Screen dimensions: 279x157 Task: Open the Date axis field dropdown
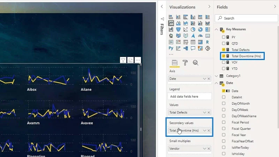pos(204,79)
